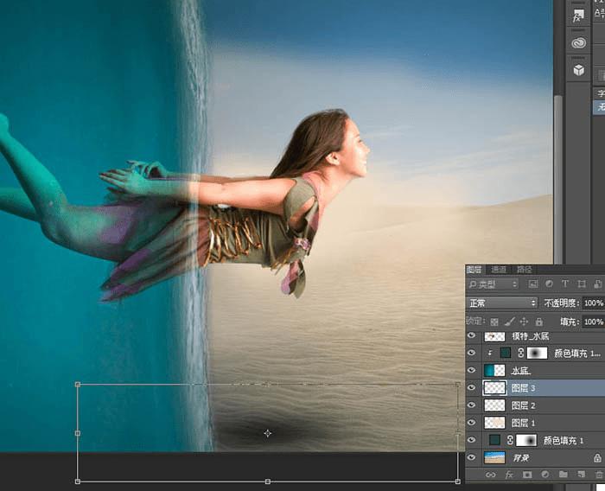Add a layer mask to 图层 3
This screenshot has width=605, height=491.
tap(527, 475)
